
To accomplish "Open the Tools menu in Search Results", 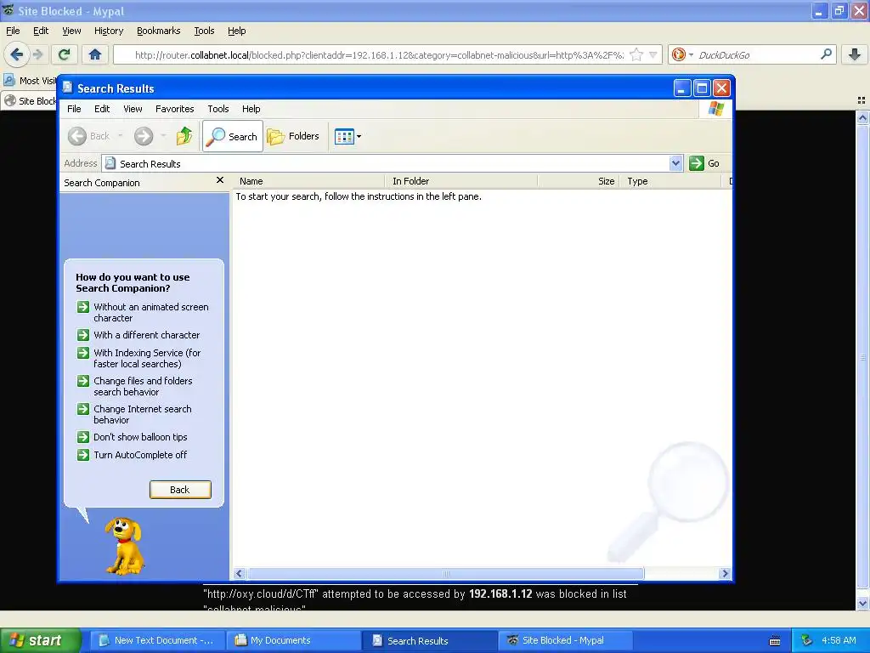I will pos(218,109).
